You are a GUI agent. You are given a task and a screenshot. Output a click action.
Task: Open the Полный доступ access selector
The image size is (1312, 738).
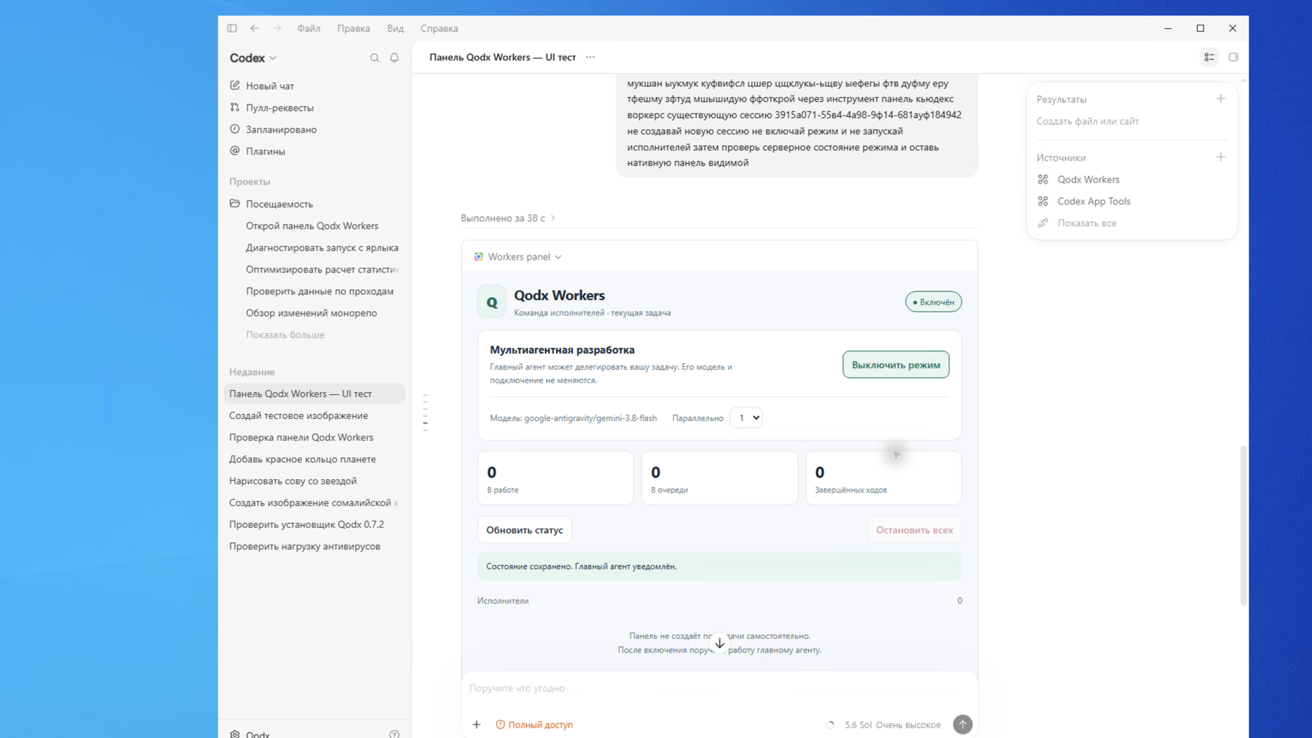coord(534,724)
